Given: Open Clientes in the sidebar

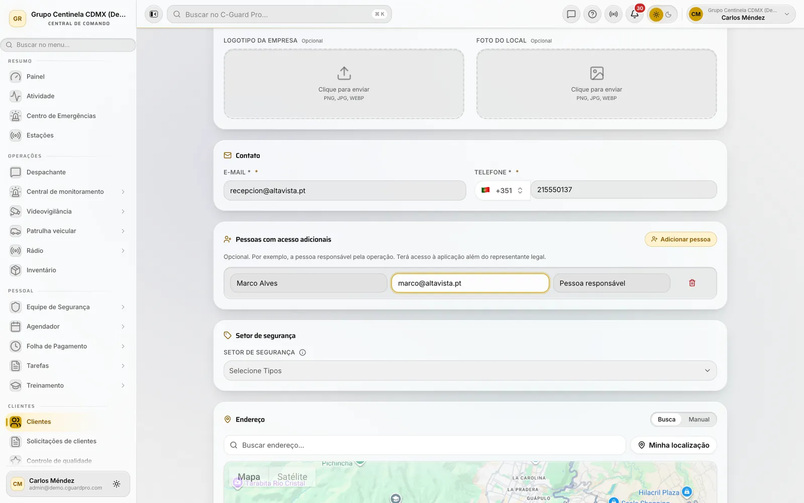Looking at the screenshot, I should tap(68, 422).
